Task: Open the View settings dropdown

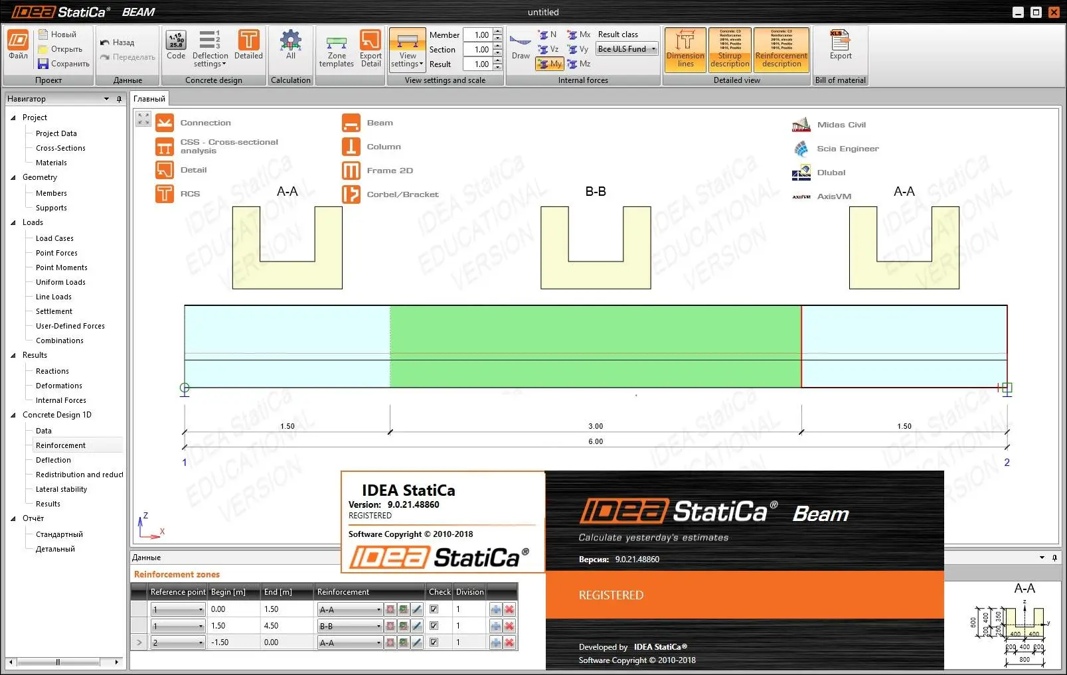Action: click(407, 48)
